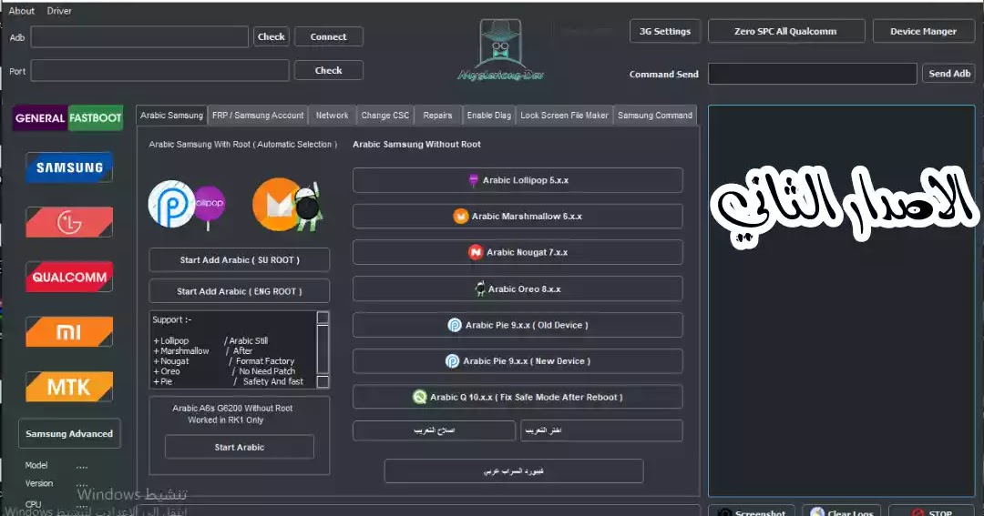Open the Samsung brand section
The width and height of the screenshot is (984, 516).
tap(69, 167)
